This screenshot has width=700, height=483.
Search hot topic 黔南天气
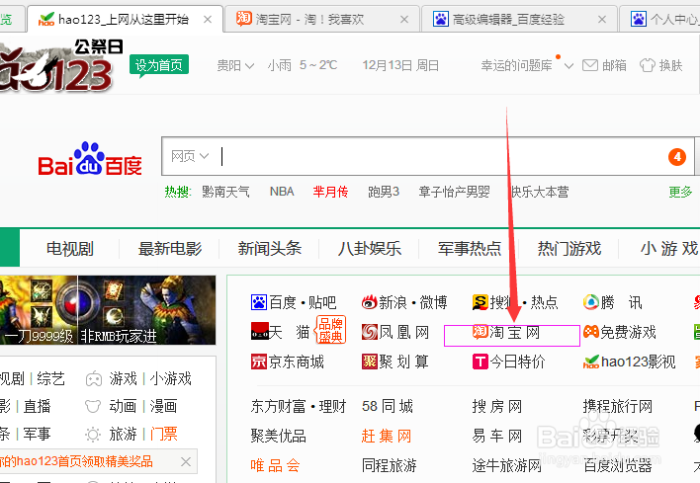[x=225, y=192]
